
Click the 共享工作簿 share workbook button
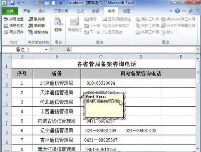click(x=147, y=32)
